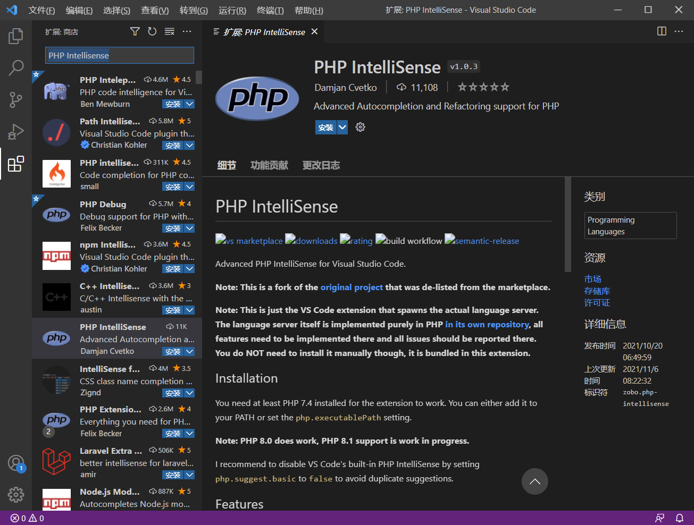Split the editor to the right
The width and height of the screenshot is (694, 525).
[x=662, y=31]
